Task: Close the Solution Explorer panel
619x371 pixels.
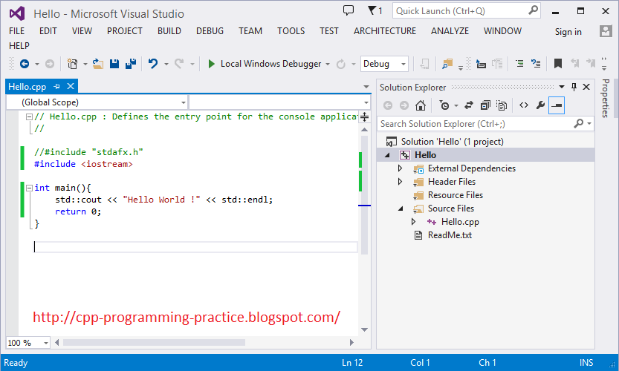Action: (x=586, y=87)
